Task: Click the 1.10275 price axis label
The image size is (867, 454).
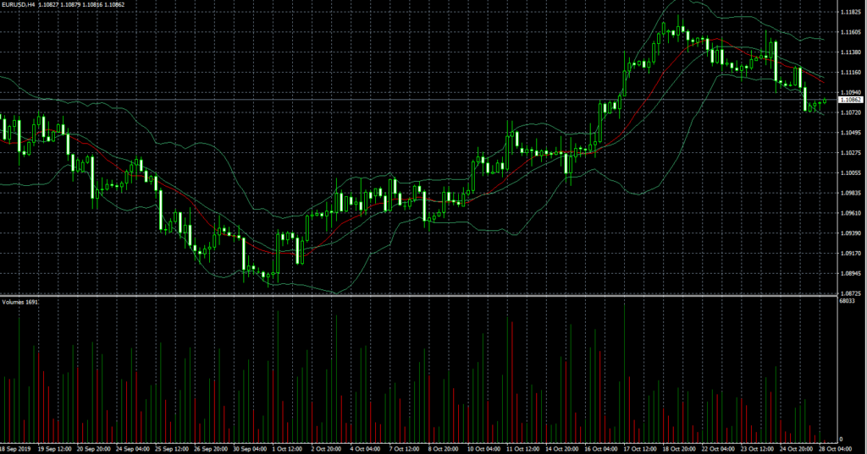Action: [x=850, y=153]
